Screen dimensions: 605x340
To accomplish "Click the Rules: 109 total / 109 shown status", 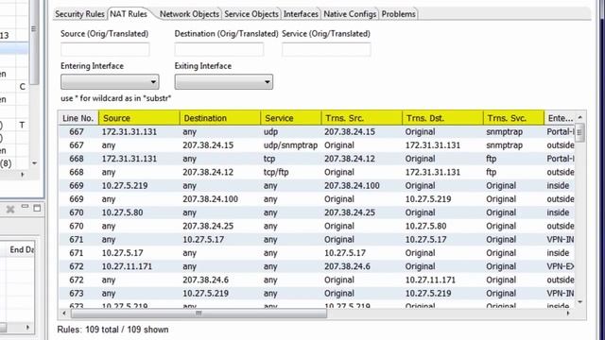I will [112, 330].
